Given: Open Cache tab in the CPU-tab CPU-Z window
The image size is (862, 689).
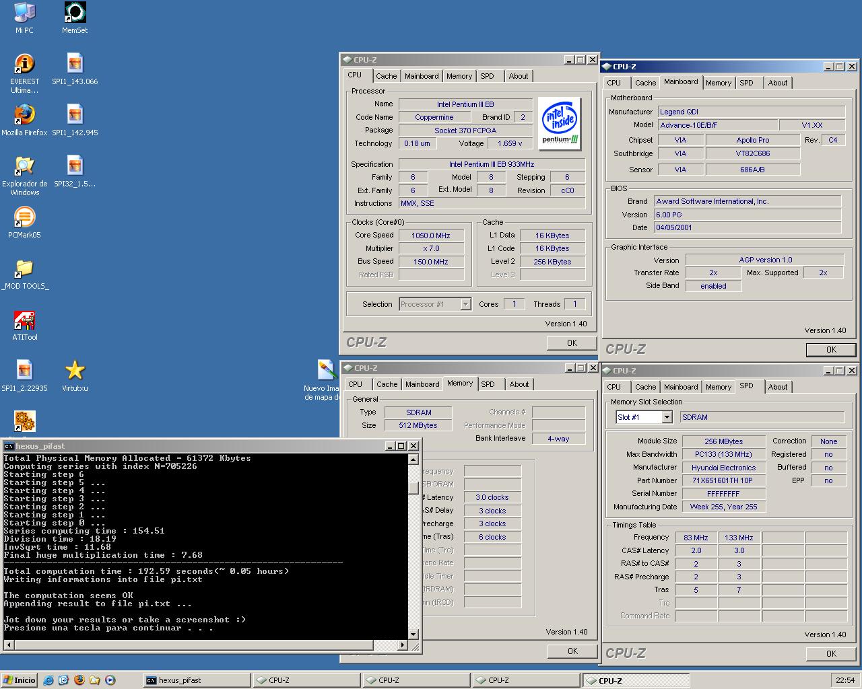Looking at the screenshot, I should (387, 76).
